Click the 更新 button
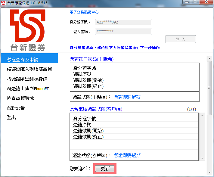Viewport: 214px width, 177px height. pos(105,169)
